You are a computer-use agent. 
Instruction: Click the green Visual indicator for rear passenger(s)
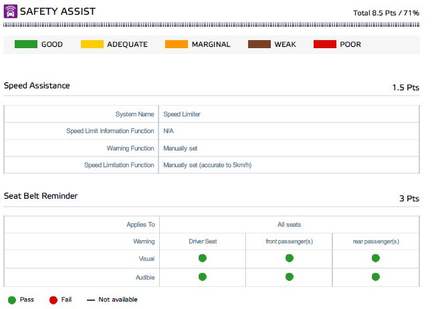coord(375,258)
